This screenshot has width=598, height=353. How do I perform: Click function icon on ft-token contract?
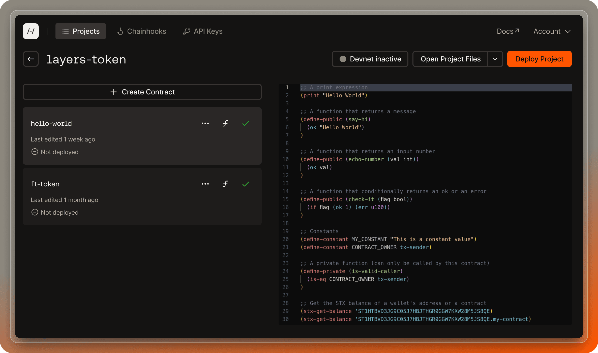225,184
